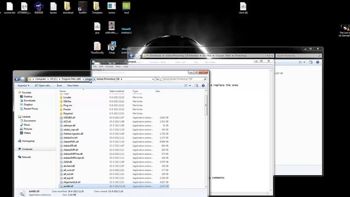Select the AdobePIP.dll file

point(70,146)
